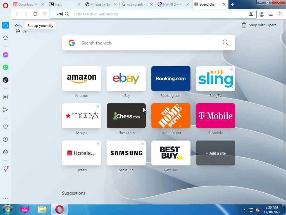
Task: Click the Add a site tile
Action: [216, 153]
